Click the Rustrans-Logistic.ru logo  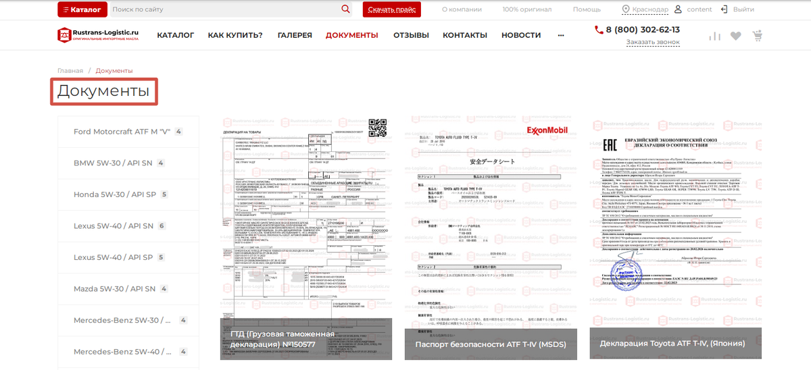[98, 35]
